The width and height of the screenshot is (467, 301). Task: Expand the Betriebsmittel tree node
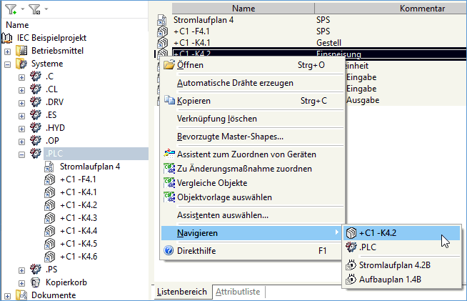coord(8,51)
